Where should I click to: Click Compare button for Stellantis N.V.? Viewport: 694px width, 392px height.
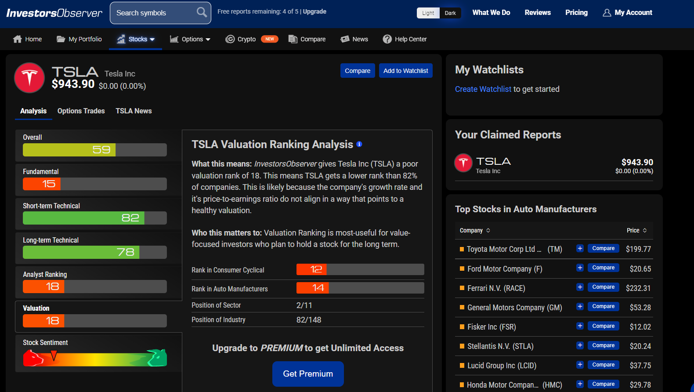point(604,345)
